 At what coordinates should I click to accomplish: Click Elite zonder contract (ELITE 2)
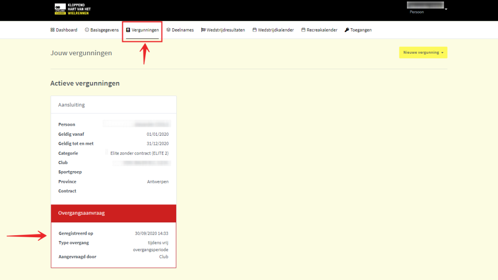[139, 153]
